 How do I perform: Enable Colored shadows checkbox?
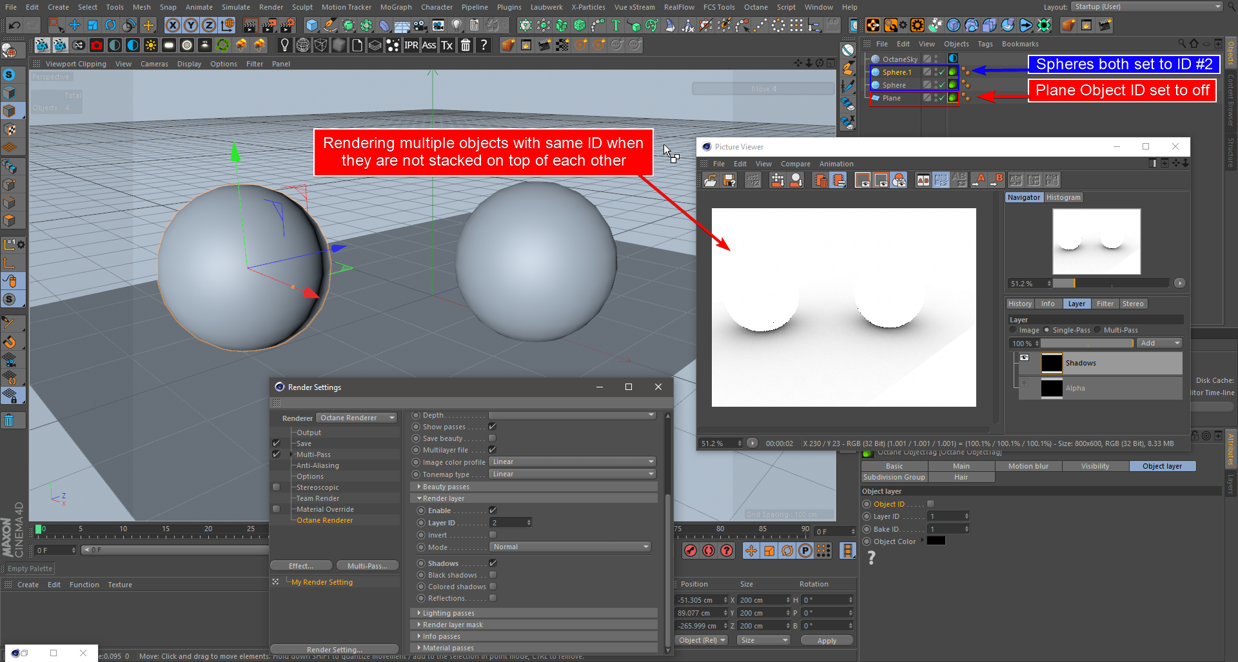[493, 587]
